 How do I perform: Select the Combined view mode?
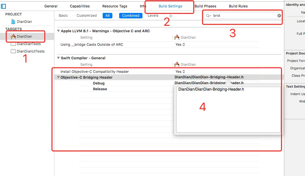point(131,16)
